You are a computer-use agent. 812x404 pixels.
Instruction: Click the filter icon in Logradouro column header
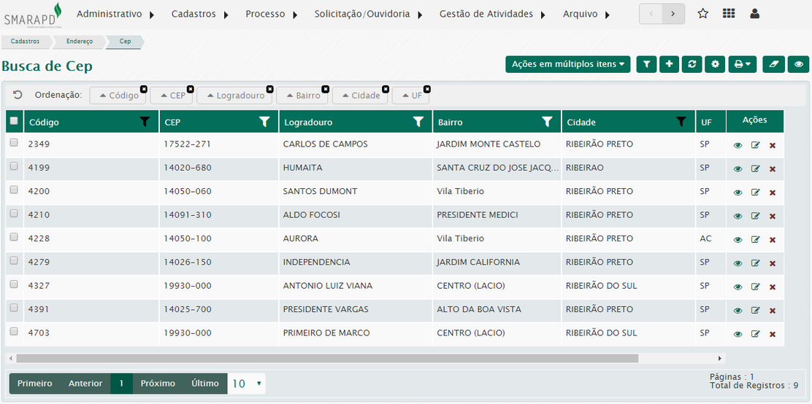pyautogui.click(x=418, y=122)
